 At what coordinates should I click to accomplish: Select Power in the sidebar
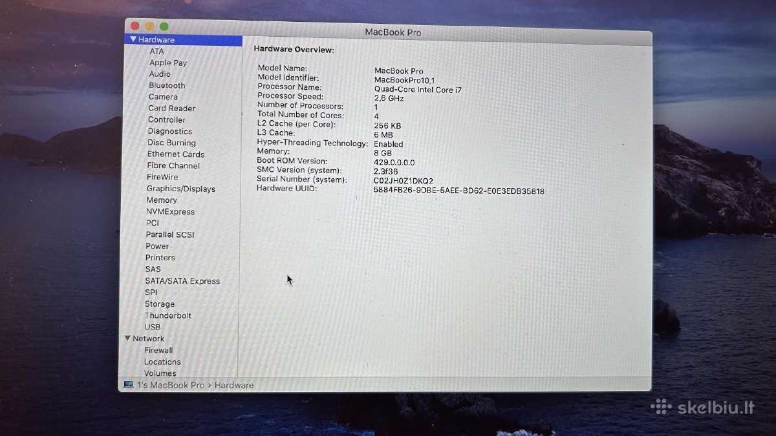(157, 246)
